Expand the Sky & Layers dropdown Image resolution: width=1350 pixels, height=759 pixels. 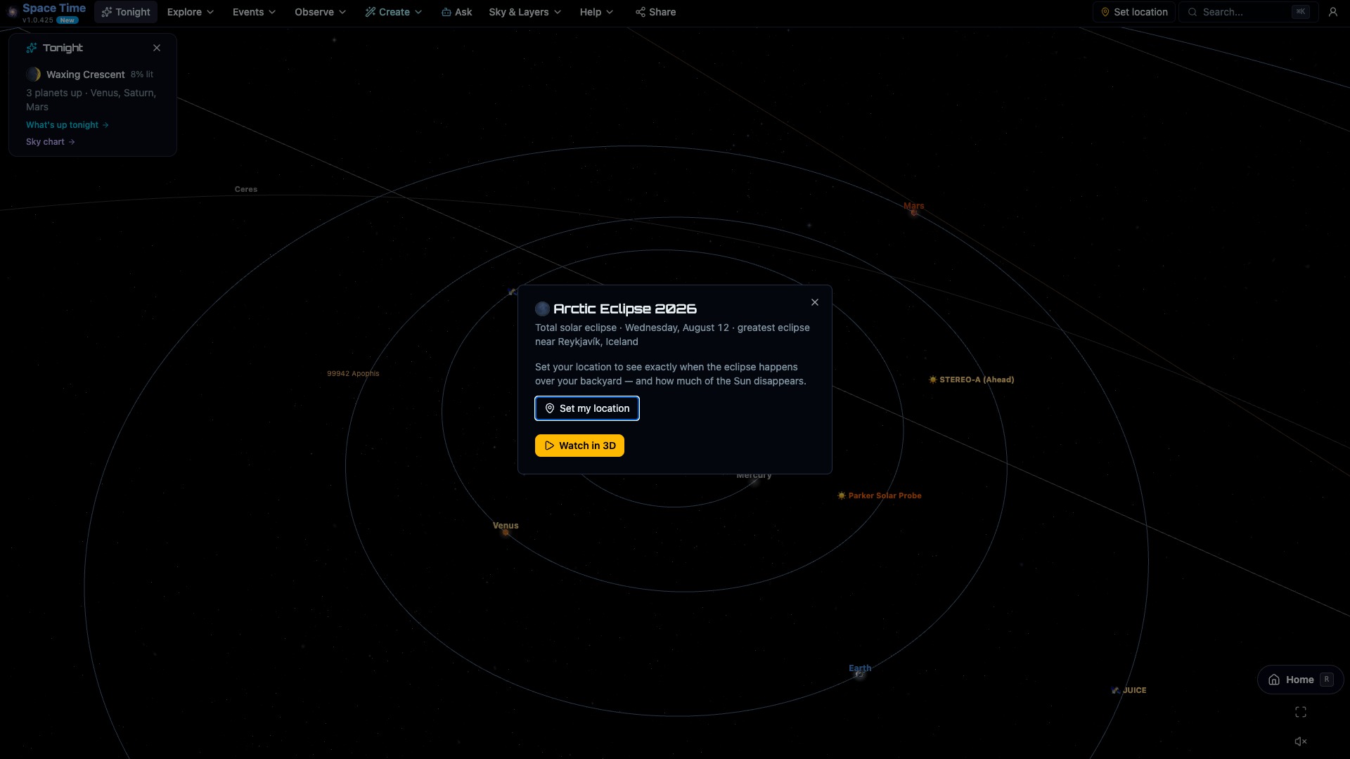pos(525,12)
